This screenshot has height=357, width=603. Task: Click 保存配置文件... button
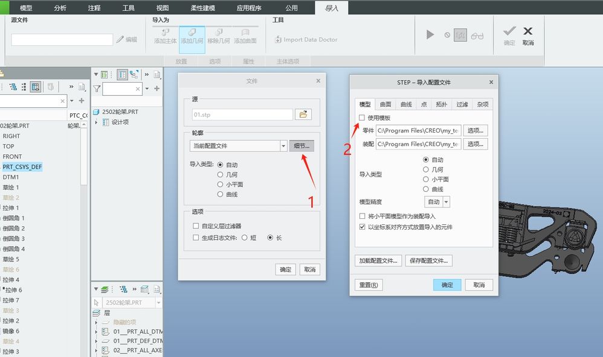tap(429, 261)
